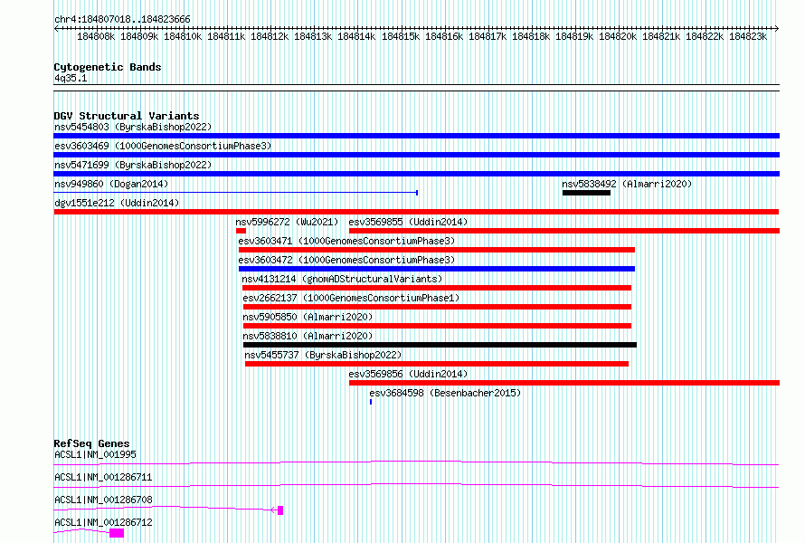Open nsv5905850 (Almarri2020) variant label
This screenshot has width=805, height=543.
pyautogui.click(x=308, y=317)
